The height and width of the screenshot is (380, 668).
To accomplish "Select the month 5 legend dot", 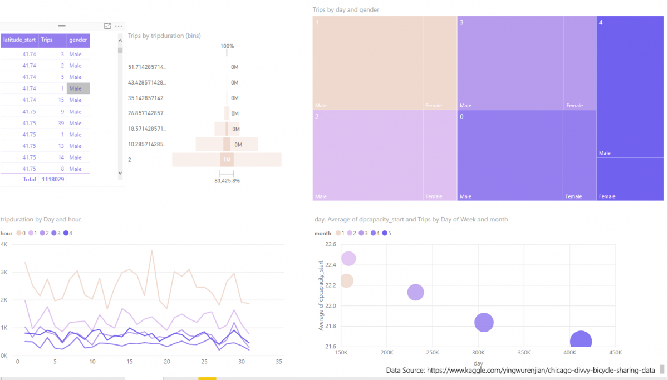I will pyautogui.click(x=385, y=233).
